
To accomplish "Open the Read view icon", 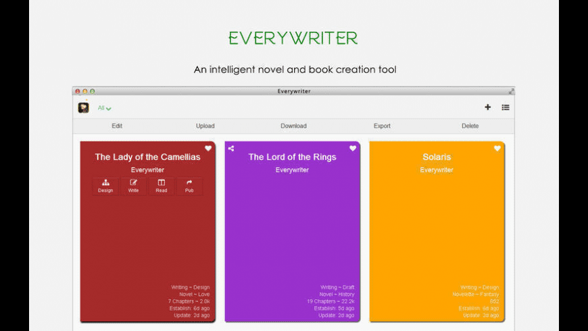I will [162, 186].
